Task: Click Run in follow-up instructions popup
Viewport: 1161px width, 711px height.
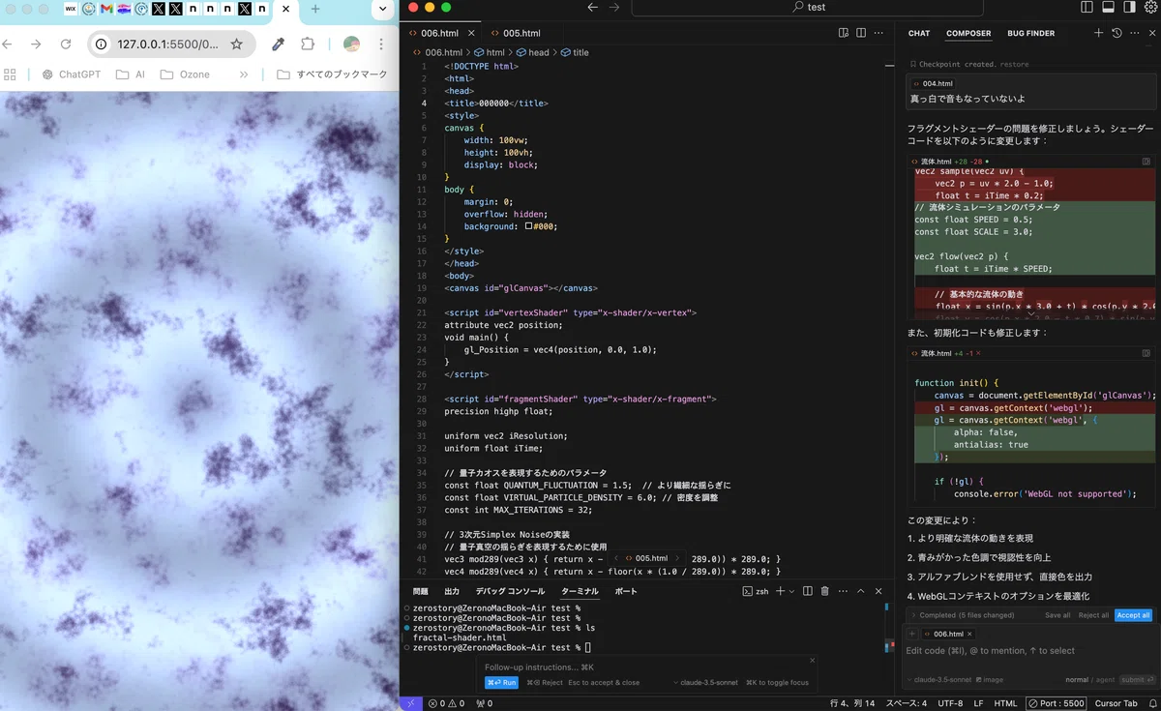Action: point(501,682)
